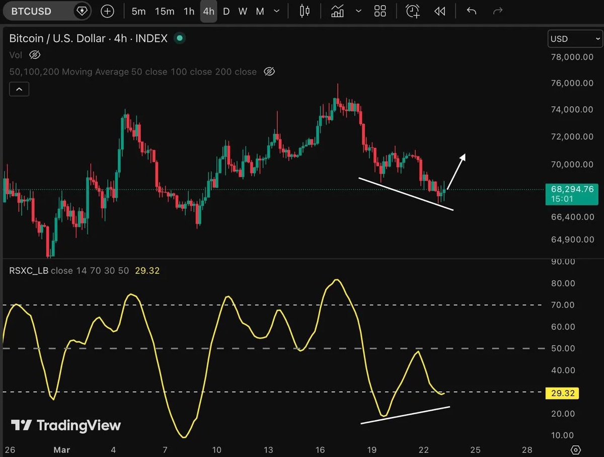Image resolution: width=604 pixels, height=457 pixels.
Task: Undo the last chart action
Action: coord(471,11)
